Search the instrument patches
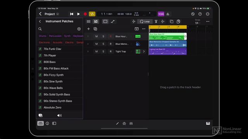 (40, 29)
